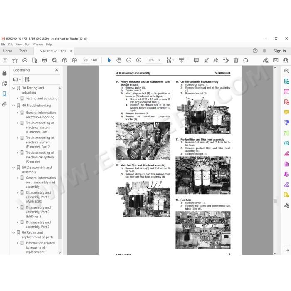Open the Find text search icon
This screenshot has width=291, height=291.
point(54,60)
